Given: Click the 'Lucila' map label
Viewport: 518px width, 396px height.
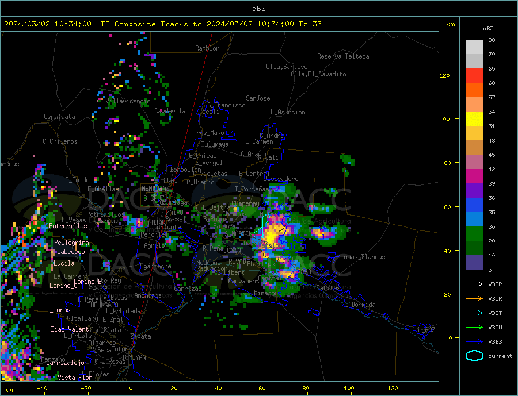Looking at the screenshot, I should point(64,263).
